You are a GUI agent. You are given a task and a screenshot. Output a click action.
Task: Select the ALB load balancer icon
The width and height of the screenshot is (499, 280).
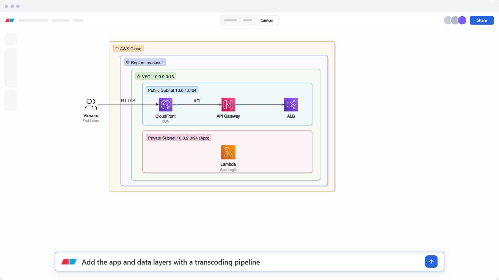291,104
